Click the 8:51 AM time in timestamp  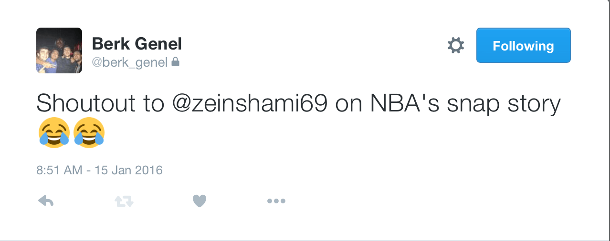59,170
